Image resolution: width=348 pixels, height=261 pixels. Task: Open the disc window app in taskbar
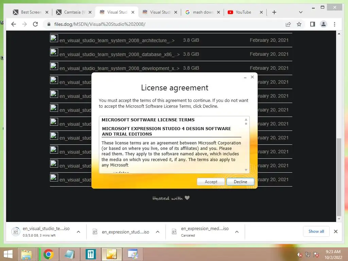(x=133, y=254)
